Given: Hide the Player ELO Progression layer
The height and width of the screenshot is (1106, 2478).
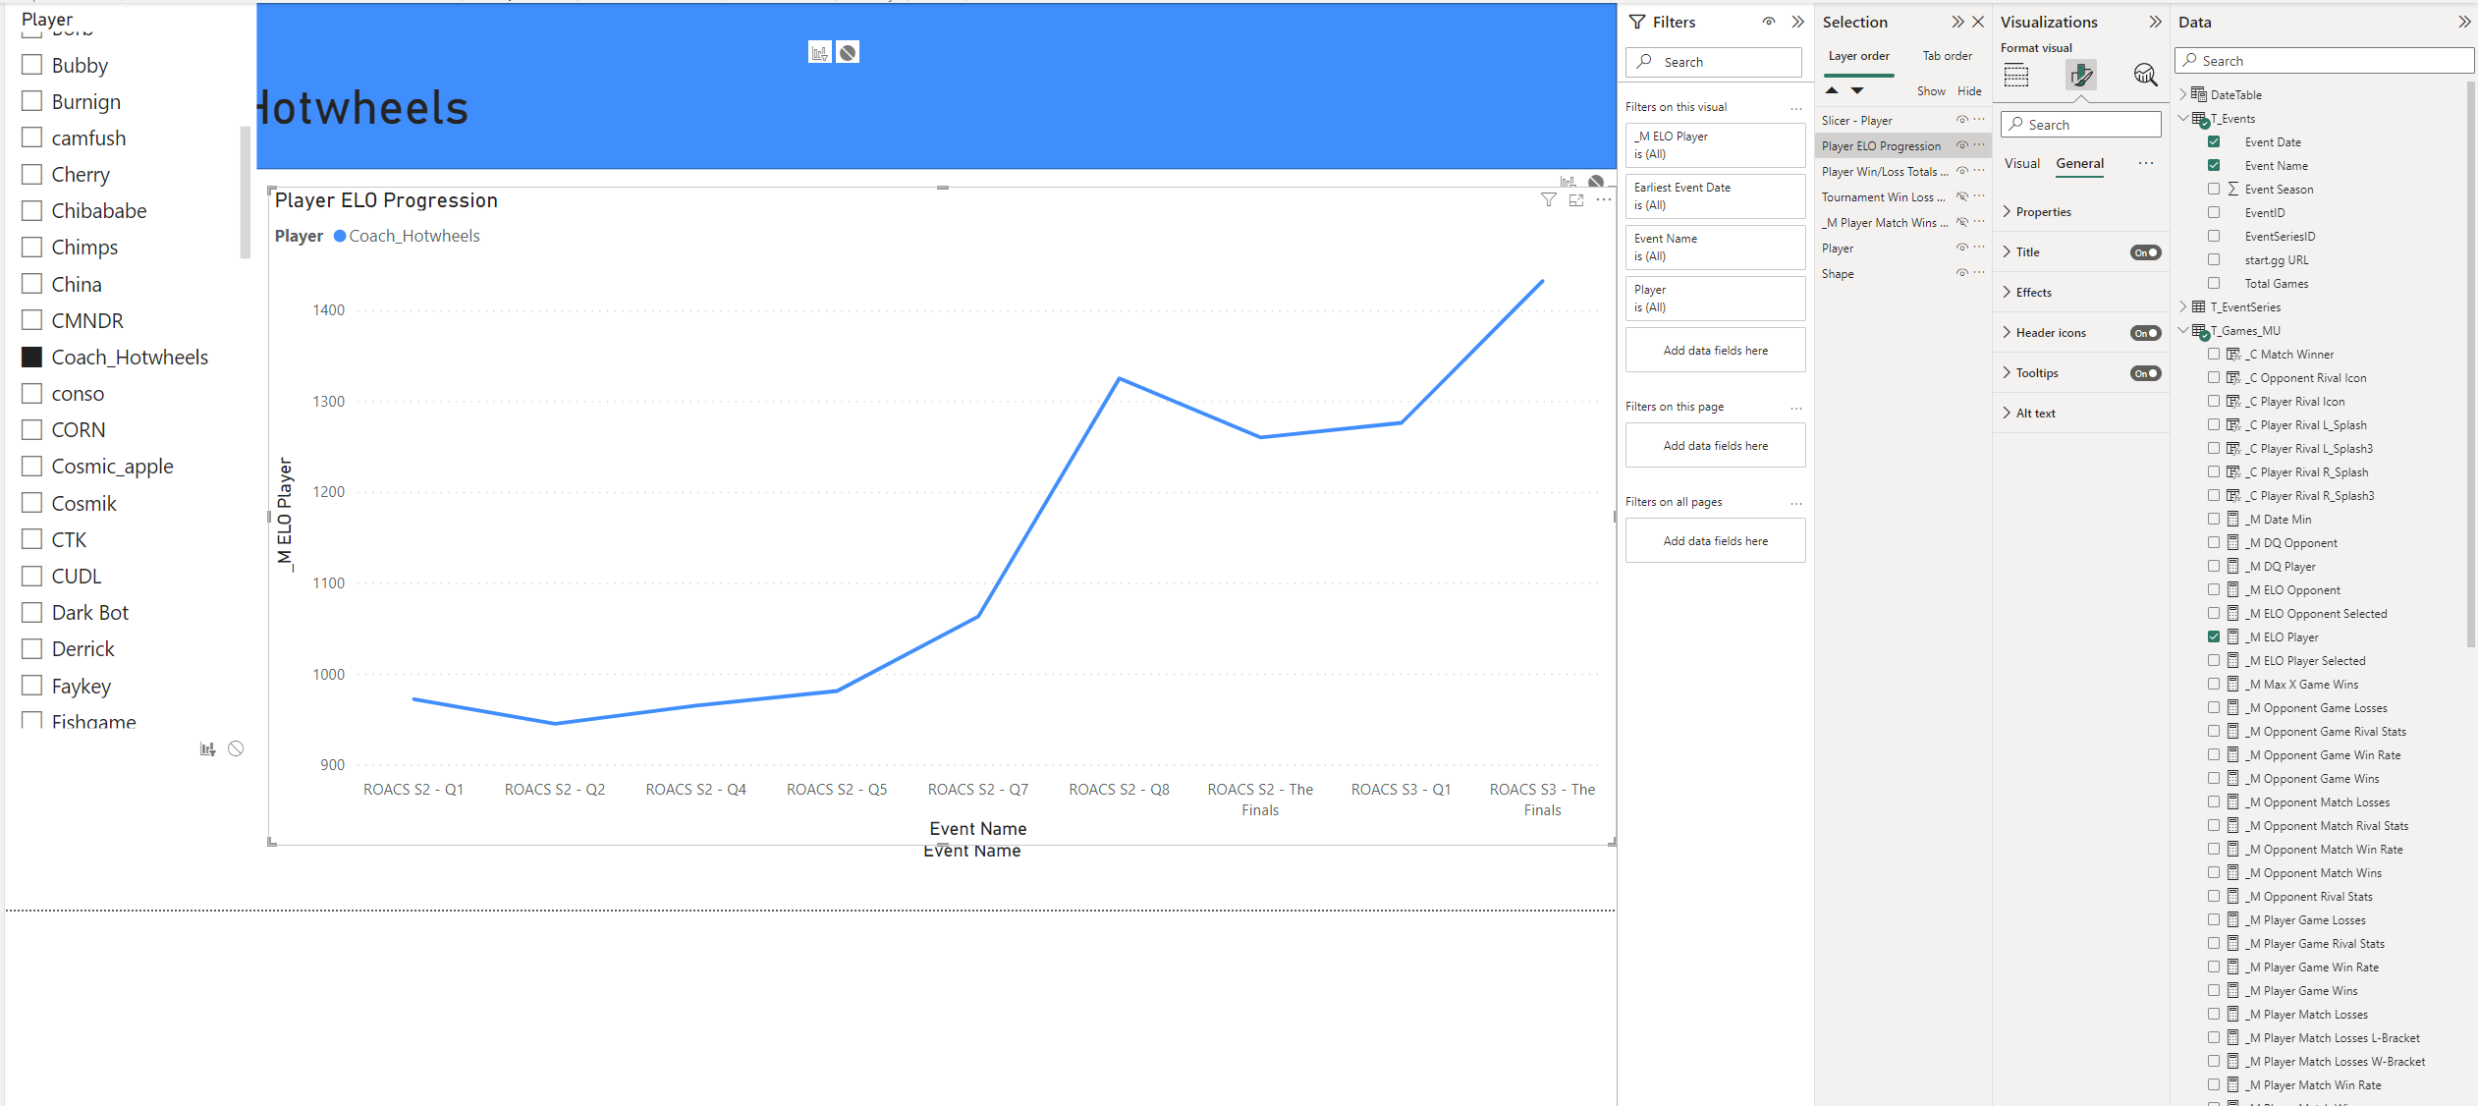Looking at the screenshot, I should click(1961, 145).
